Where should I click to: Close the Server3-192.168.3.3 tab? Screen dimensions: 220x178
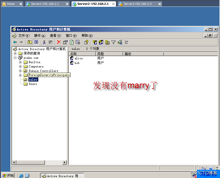(x=160, y=4)
